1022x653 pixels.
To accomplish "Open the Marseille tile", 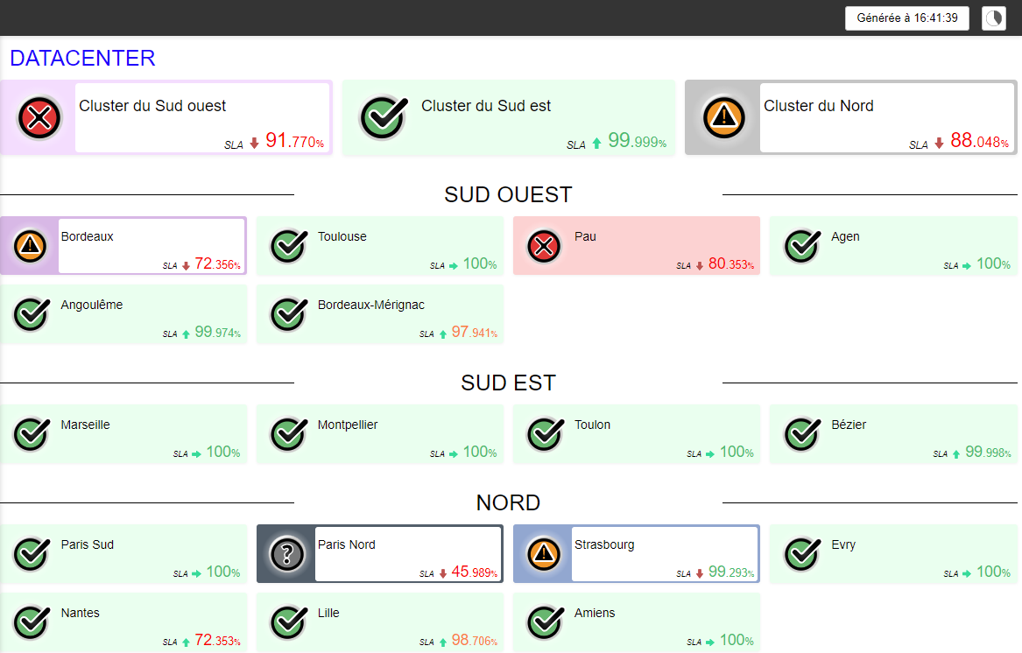I will [x=123, y=434].
